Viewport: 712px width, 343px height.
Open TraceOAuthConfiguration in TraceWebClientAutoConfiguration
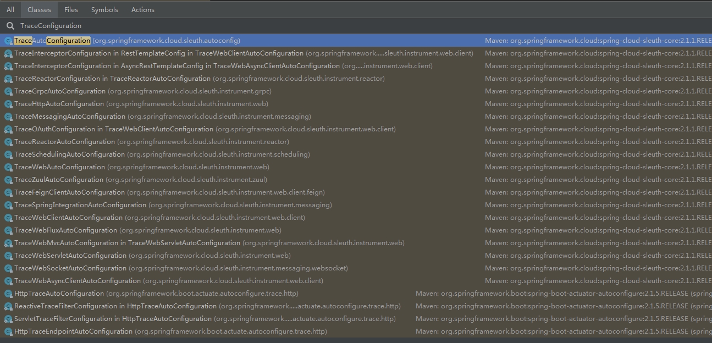pyautogui.click(x=356, y=129)
